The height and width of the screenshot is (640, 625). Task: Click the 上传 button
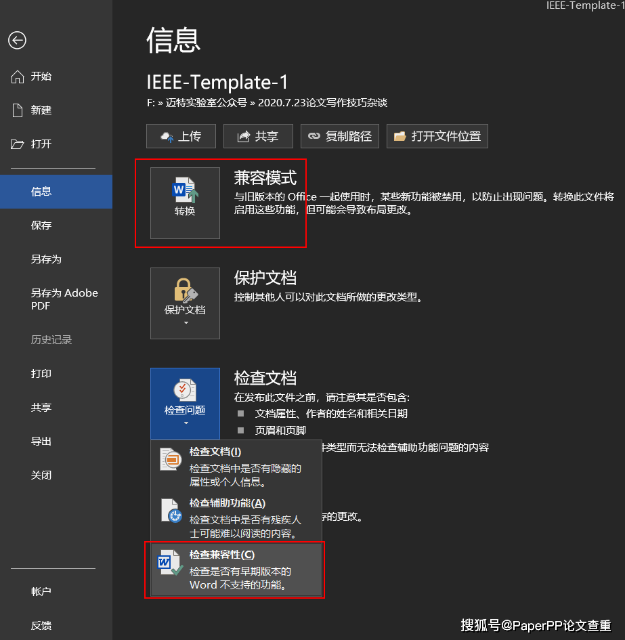[181, 136]
